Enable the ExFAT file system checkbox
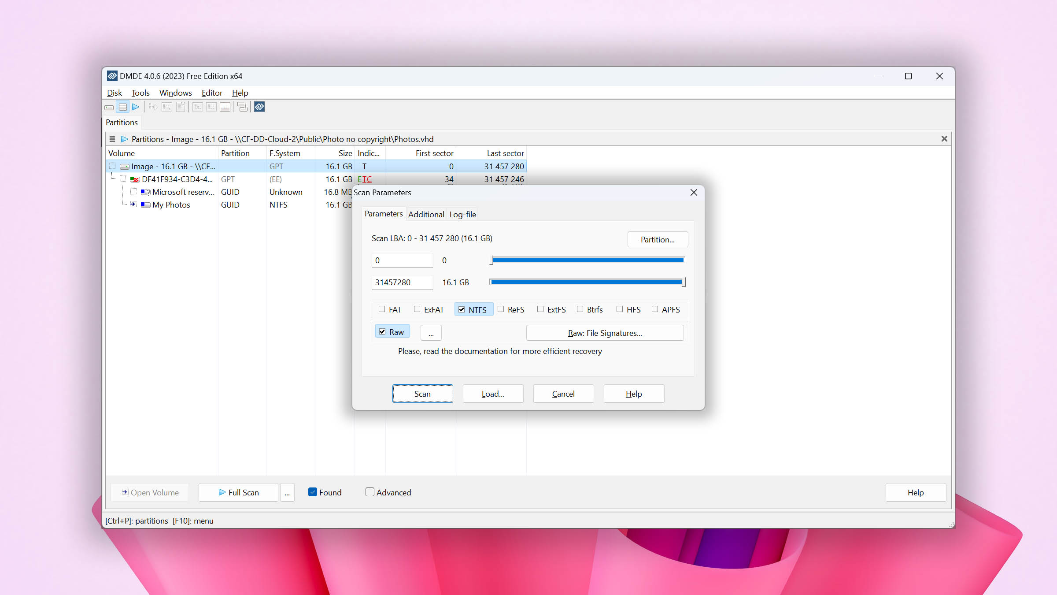Screen dimensions: 1057x595 click(x=417, y=309)
